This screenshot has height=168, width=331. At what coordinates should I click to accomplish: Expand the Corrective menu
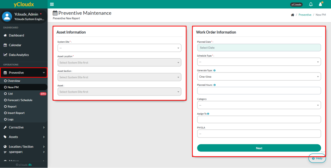24,128
